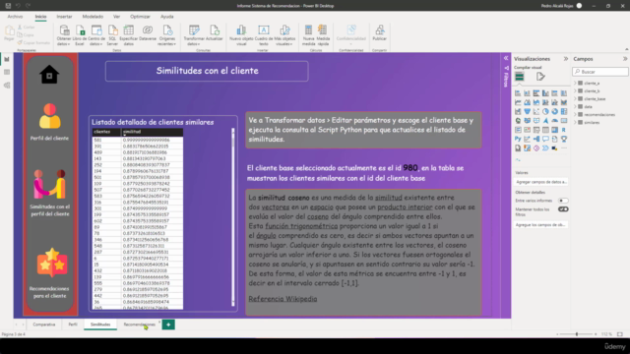Expand the data table in Campos
This screenshot has height=354, width=630.
point(575,107)
